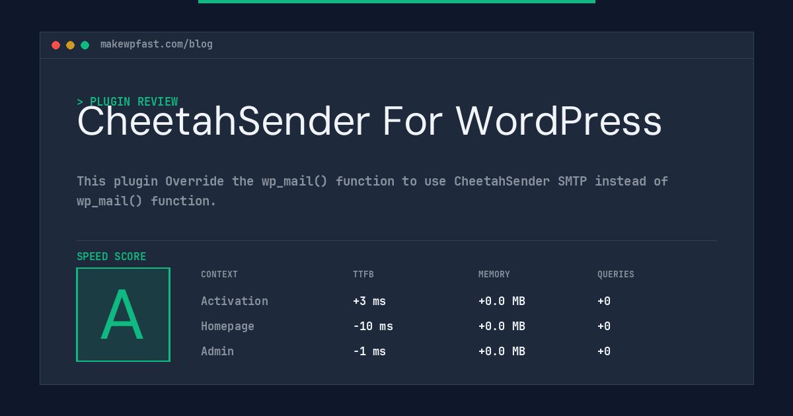The width and height of the screenshot is (793, 416).
Task: Click the plugin description paragraph
Action: click(372, 191)
